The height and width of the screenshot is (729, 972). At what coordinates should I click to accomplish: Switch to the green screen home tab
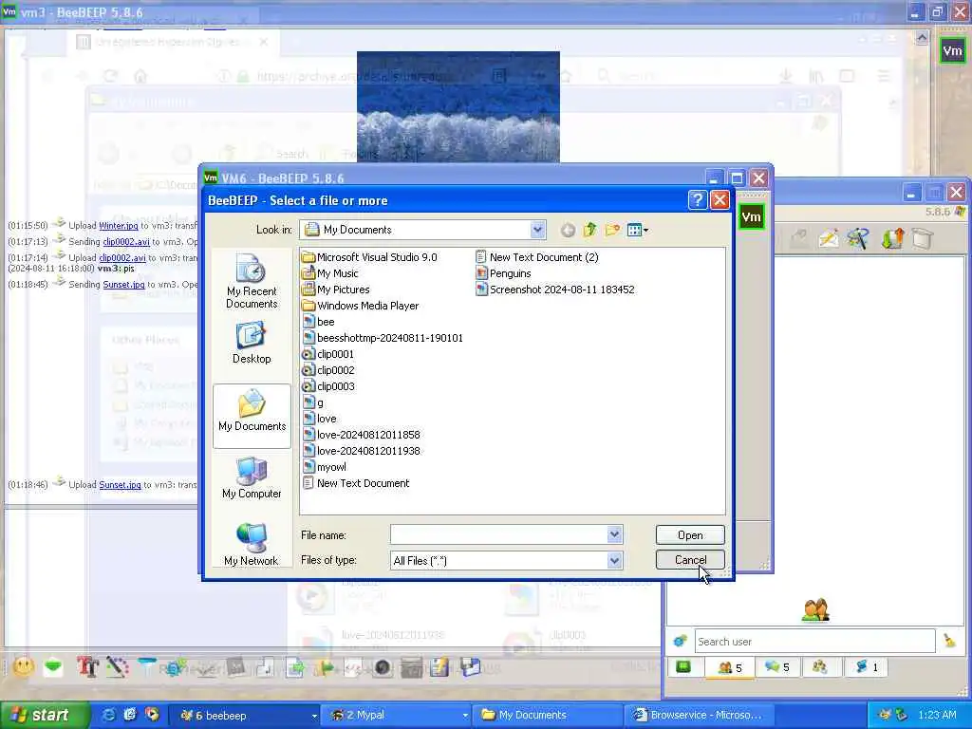coord(683,667)
